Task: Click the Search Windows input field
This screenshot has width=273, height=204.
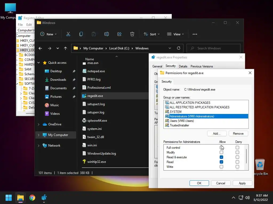Action: [214, 48]
